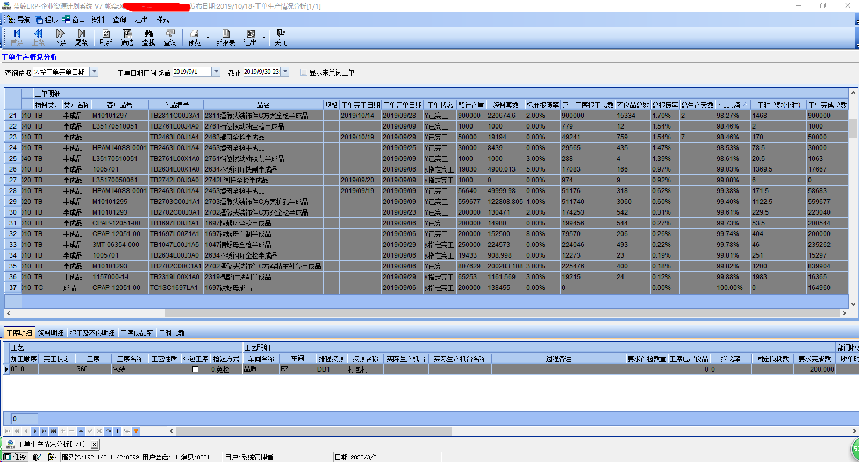Screen dimensions: 859x462
Task: Toggle 显示未关闭工单 checkbox
Action: click(x=304, y=72)
